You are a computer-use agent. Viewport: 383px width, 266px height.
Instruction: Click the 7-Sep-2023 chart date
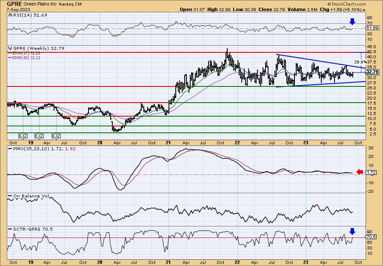pos(19,9)
